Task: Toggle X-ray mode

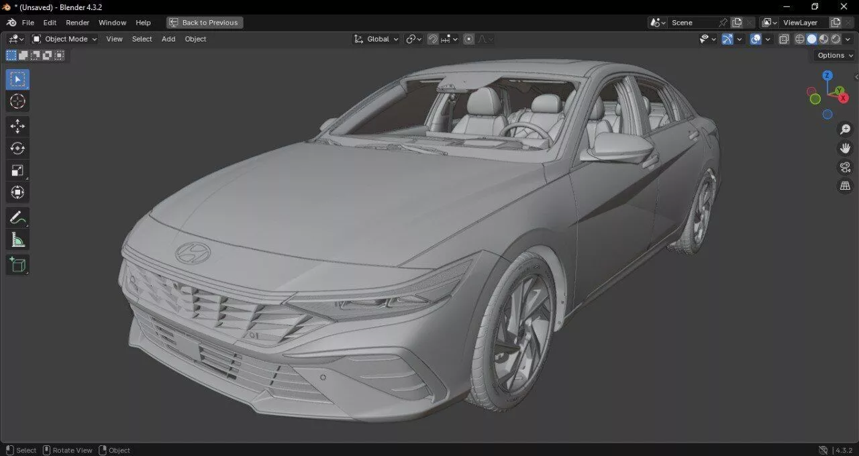Action: pos(784,39)
